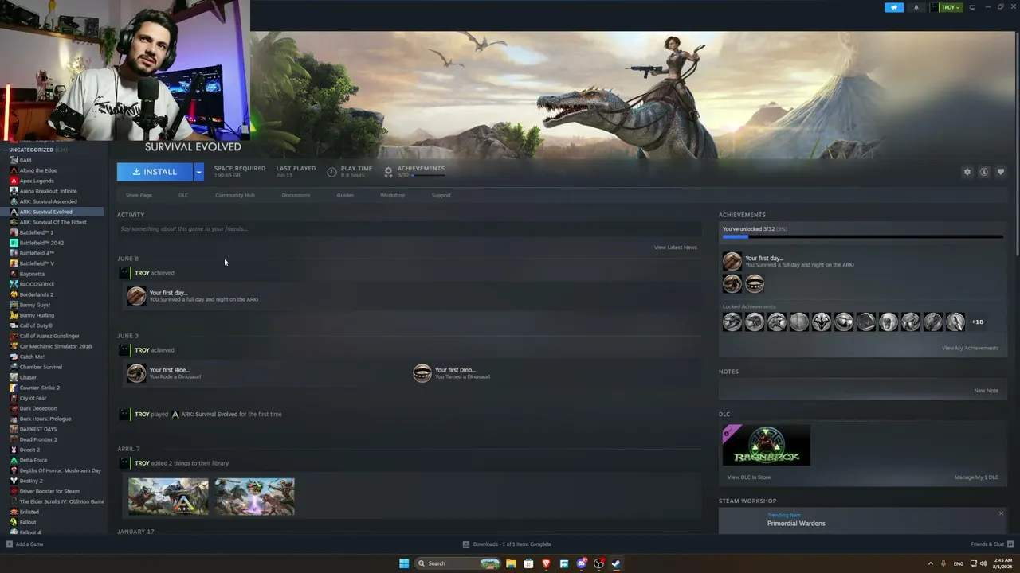The image size is (1020, 573).
Task: Open the second added-game thumbnail under April 7
Action: coord(255,497)
